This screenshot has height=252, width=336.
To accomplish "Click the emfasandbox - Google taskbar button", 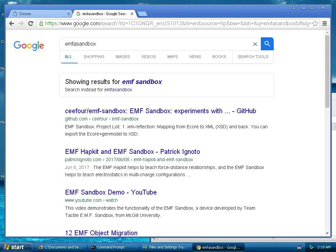I will tap(219, 247).
